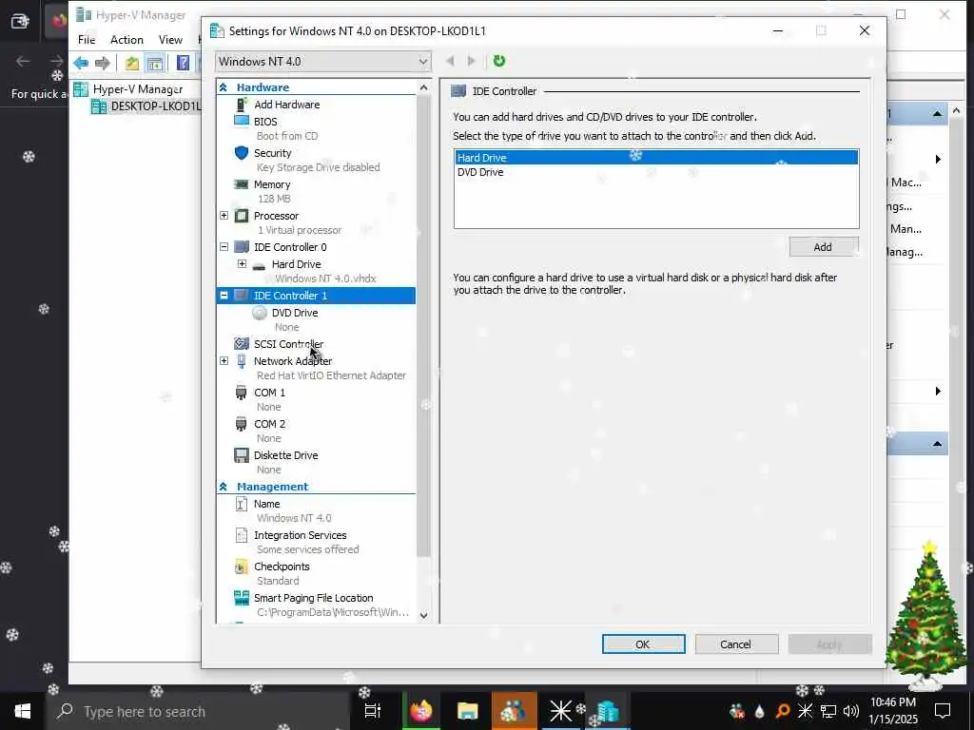Open the Checkpoints setting
This screenshot has width=974, height=730.
pos(282,567)
